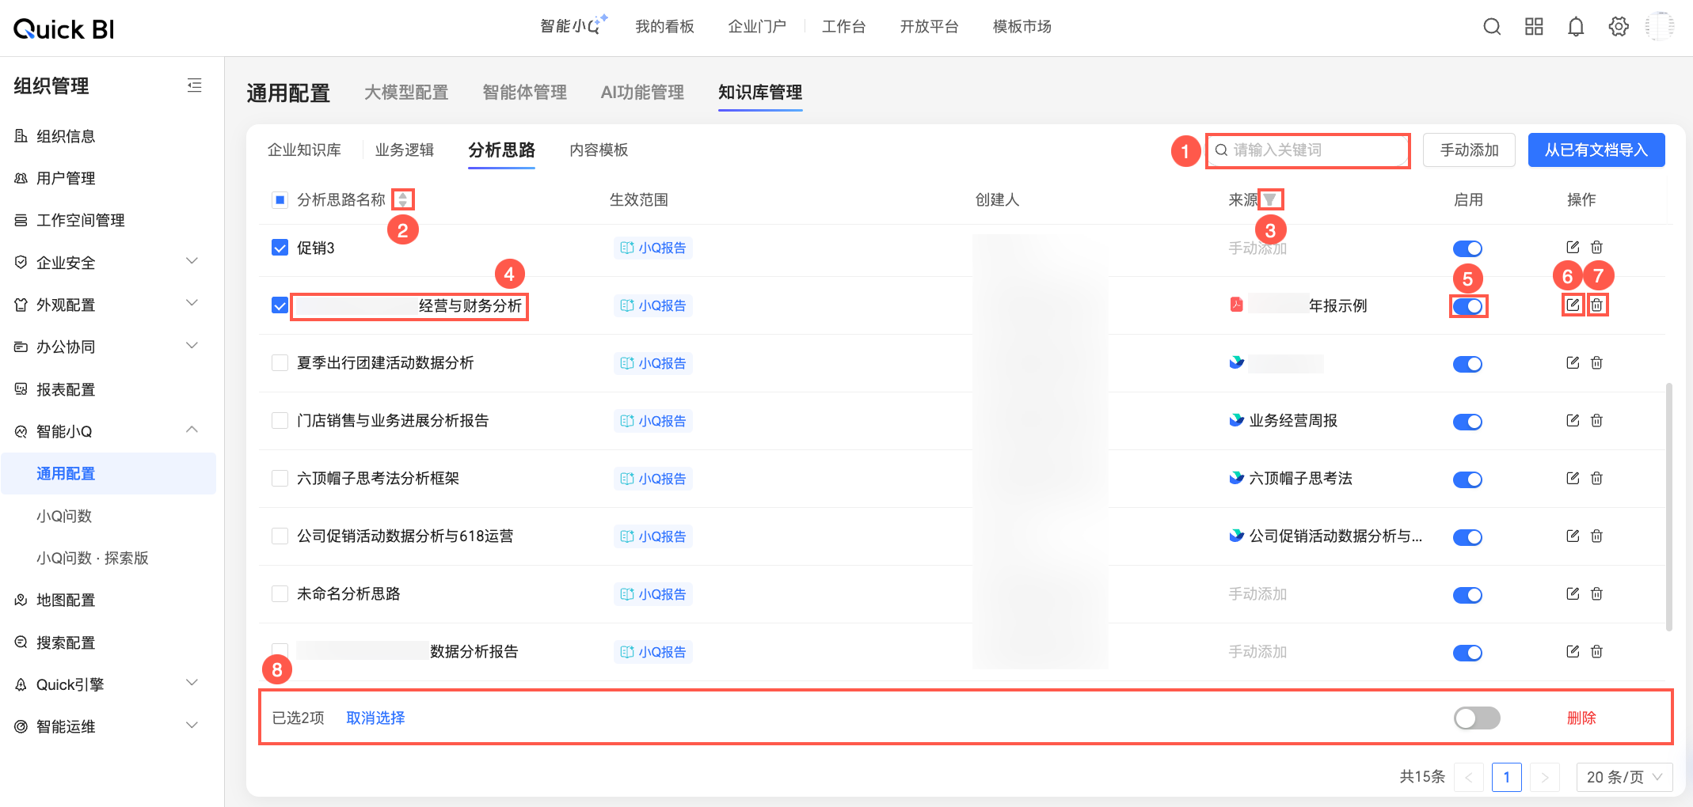Sort by 分析思路名称 column
Image resolution: width=1693 pixels, height=807 pixels.
[403, 199]
